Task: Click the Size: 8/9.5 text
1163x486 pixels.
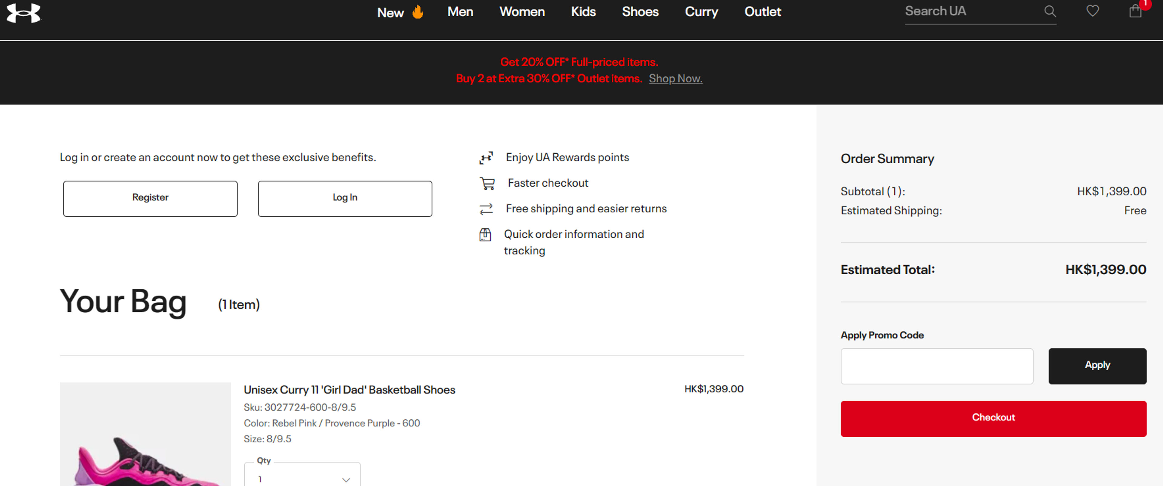Action: (267, 439)
